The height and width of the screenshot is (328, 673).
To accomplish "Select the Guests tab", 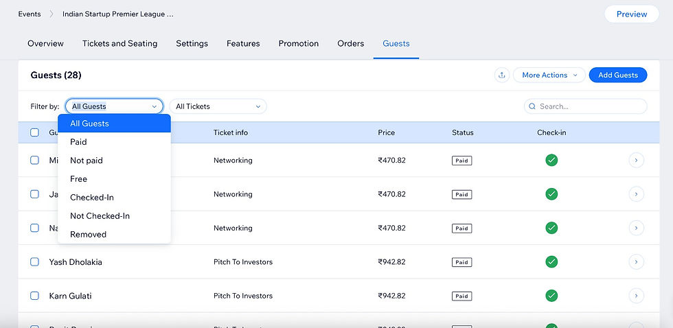I will pyautogui.click(x=396, y=44).
